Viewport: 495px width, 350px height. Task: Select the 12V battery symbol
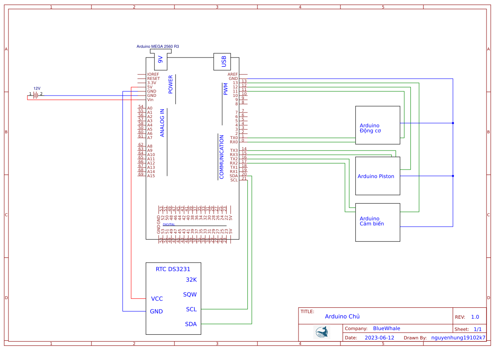(x=35, y=95)
